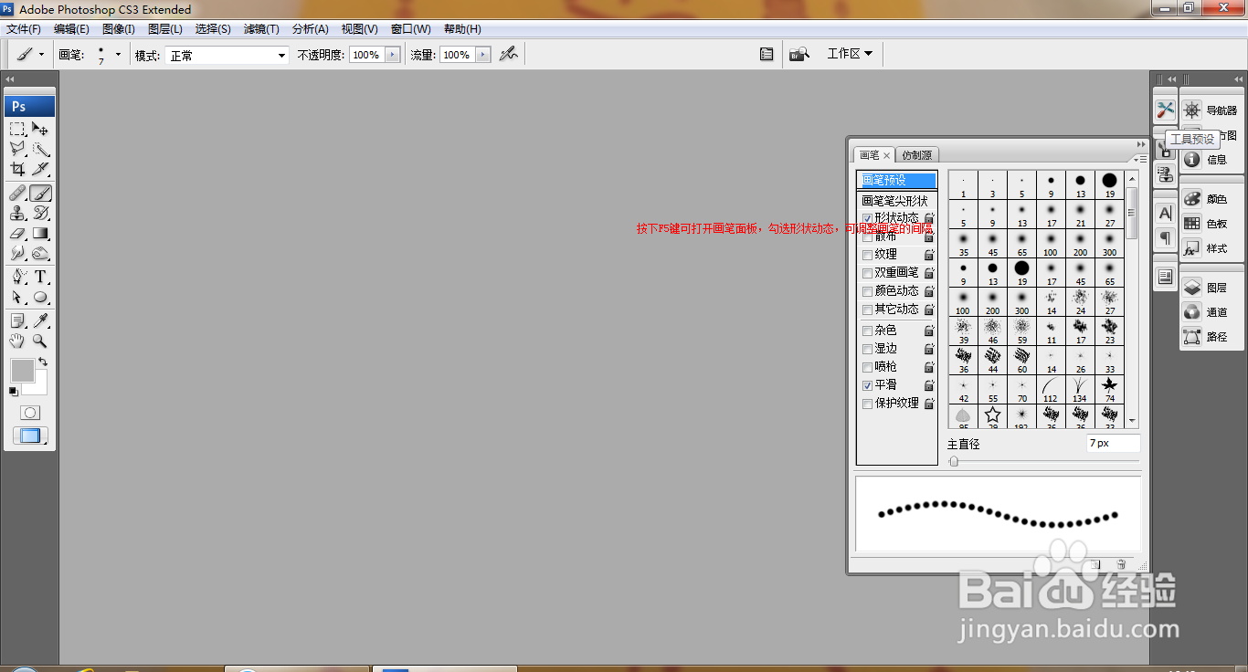Viewport: 1248px width, 672px height.
Task: Select the Notes tool
Action: pyautogui.click(x=17, y=321)
